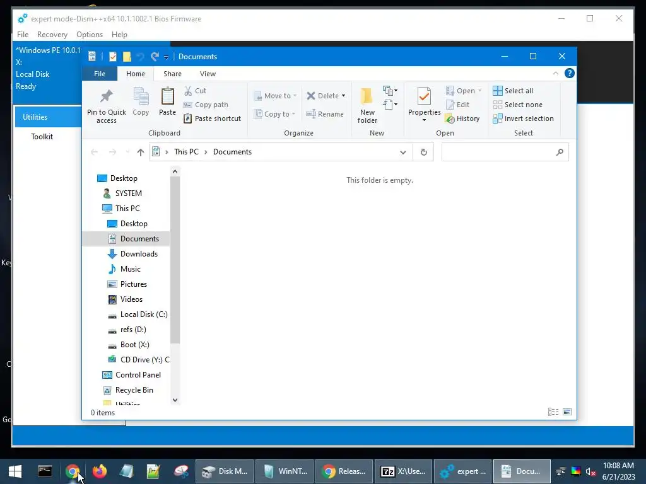Click the Paste clipboard icon
Viewport: 646px width, 484px height.
(167, 96)
